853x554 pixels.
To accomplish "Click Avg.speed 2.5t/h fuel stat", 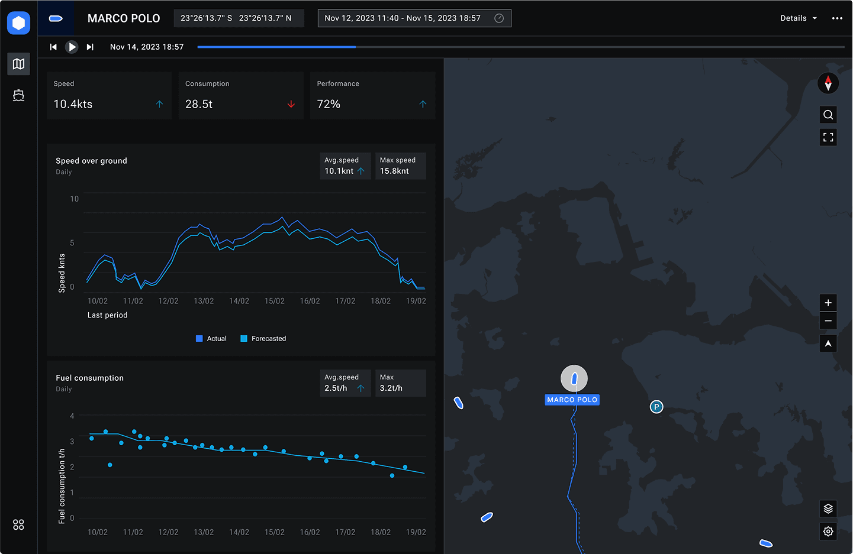I will point(345,383).
